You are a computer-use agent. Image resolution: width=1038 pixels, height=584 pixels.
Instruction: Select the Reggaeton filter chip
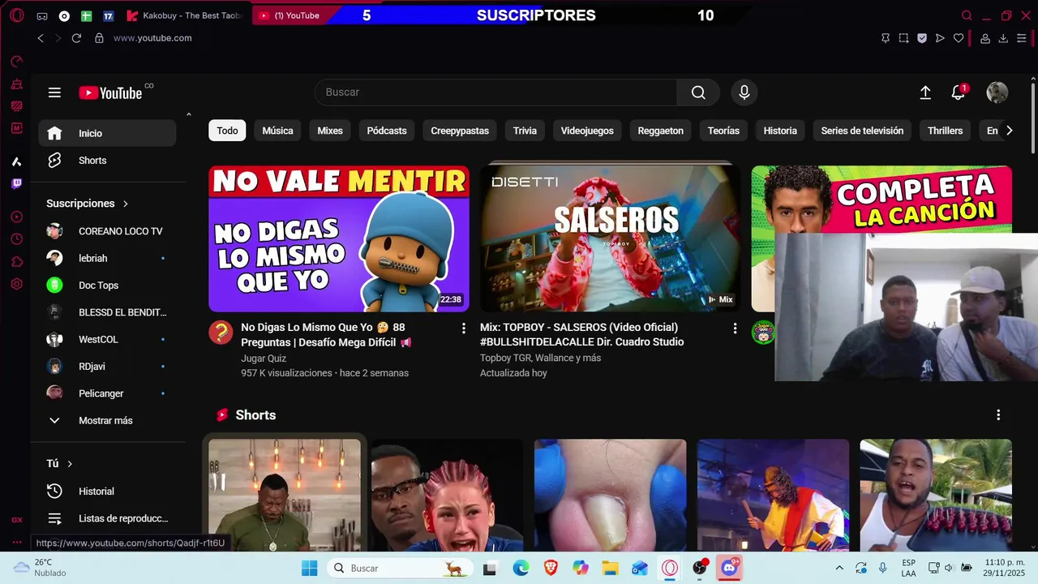(x=660, y=131)
